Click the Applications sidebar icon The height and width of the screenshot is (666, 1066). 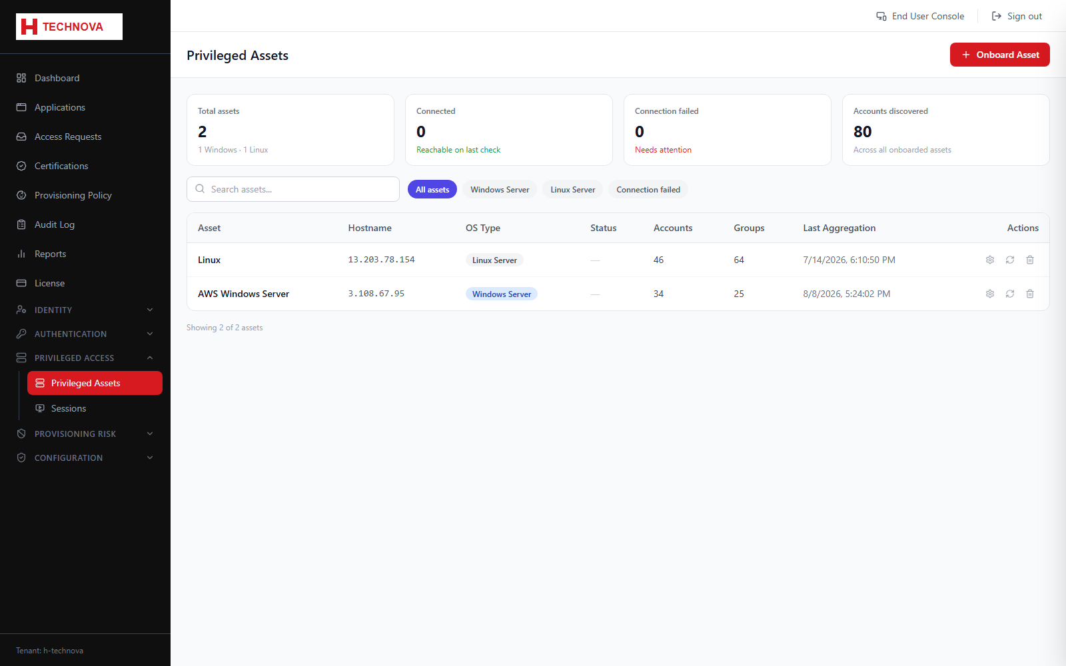coord(21,107)
